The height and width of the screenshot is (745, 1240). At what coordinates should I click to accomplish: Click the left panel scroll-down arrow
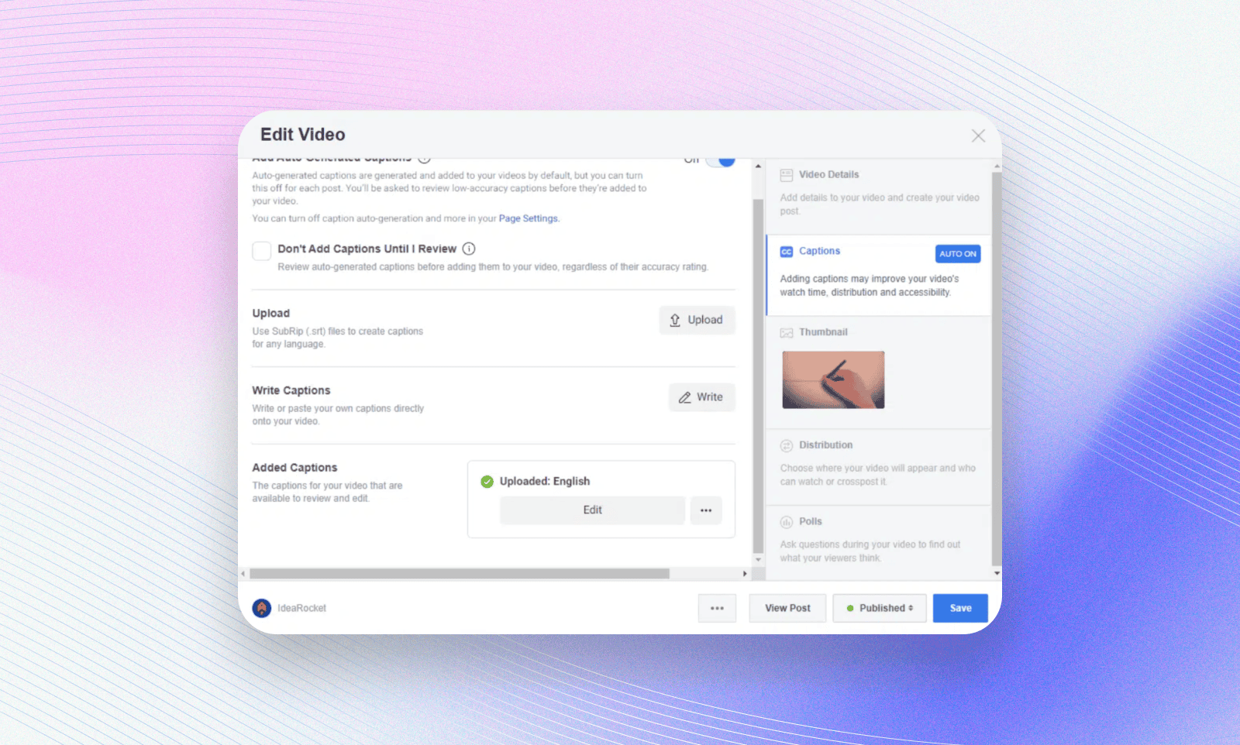coord(758,559)
